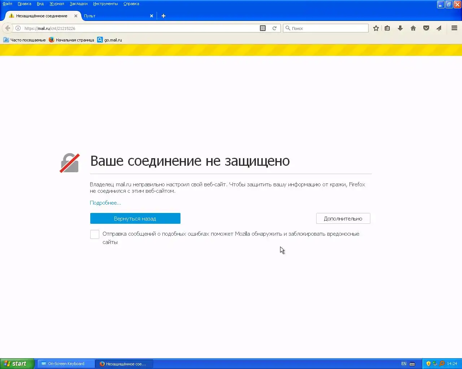
Task: Open Часто посещаемые bookmark folder
Action: pos(25,40)
